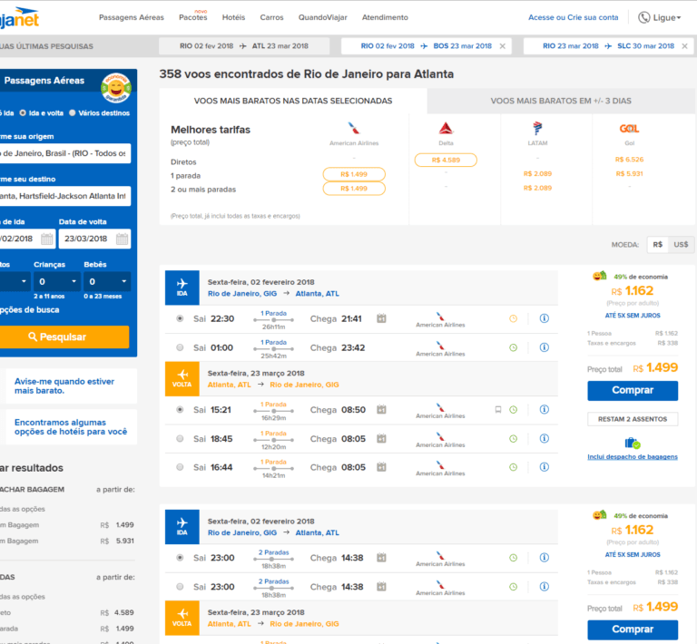Click the first Comprar button
Viewport: 697px width, 644px height.
click(633, 390)
